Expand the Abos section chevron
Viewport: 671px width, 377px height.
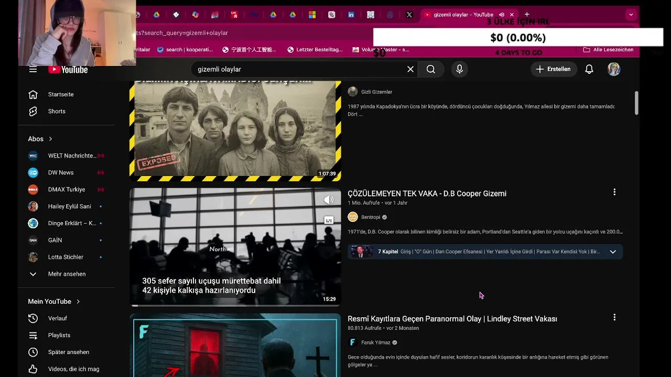coord(50,139)
